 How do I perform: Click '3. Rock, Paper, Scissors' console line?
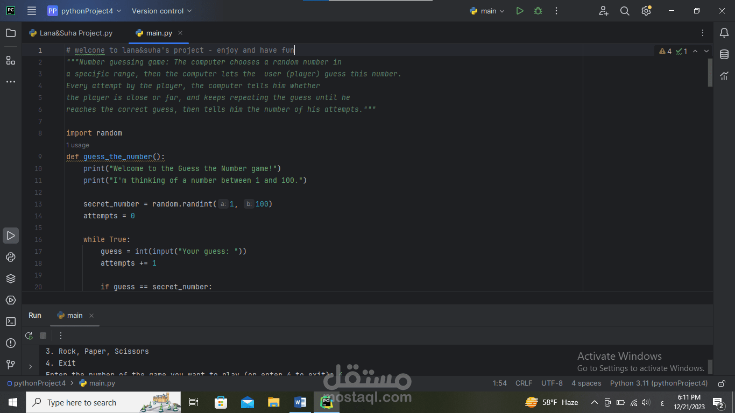[97, 351]
